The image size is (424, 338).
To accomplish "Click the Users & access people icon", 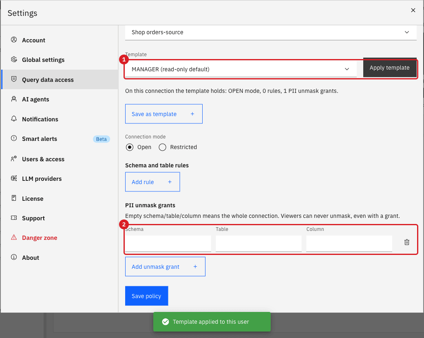I will coord(14,158).
